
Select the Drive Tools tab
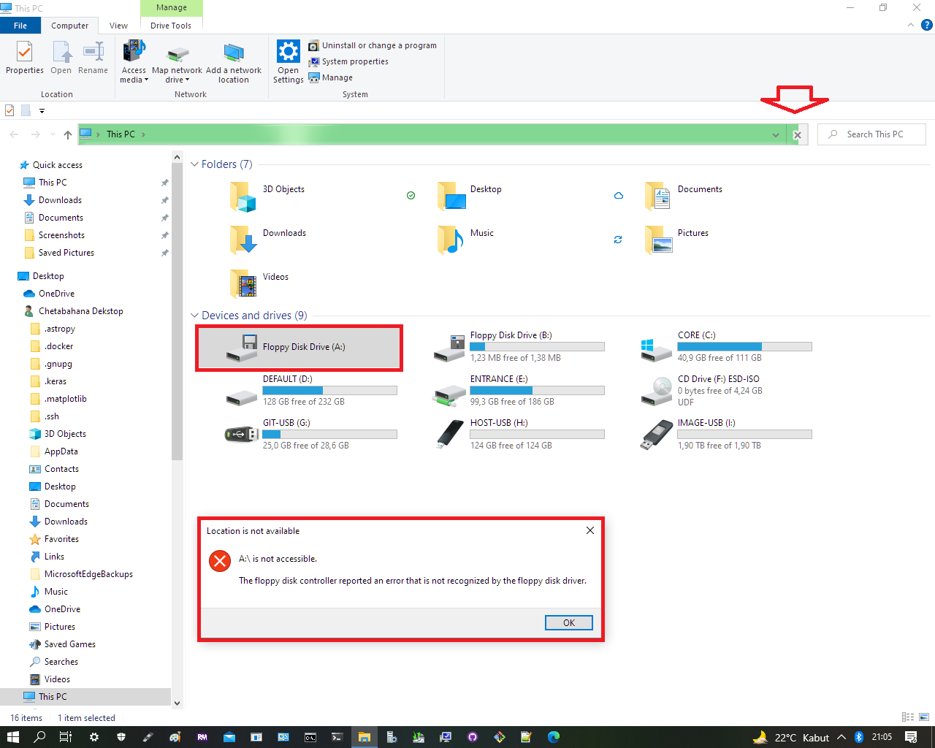(x=171, y=26)
